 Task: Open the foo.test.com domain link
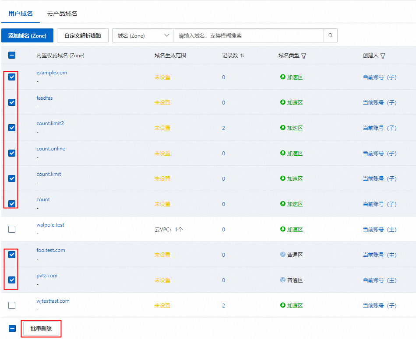pos(51,250)
